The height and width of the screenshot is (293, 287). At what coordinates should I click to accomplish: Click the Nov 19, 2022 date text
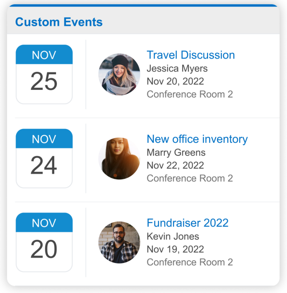click(175, 249)
